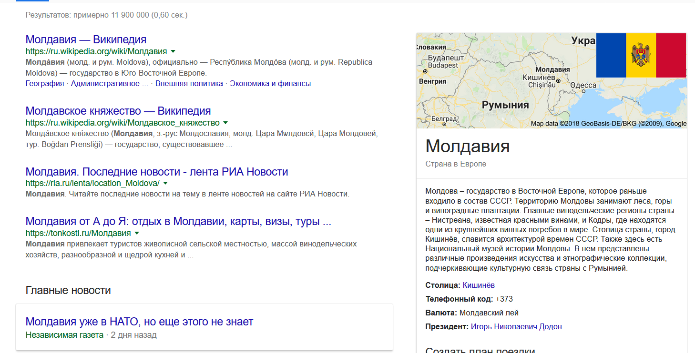Open news story 'Молдавия уже в НАТО'
The width and height of the screenshot is (695, 353).
coord(139,322)
